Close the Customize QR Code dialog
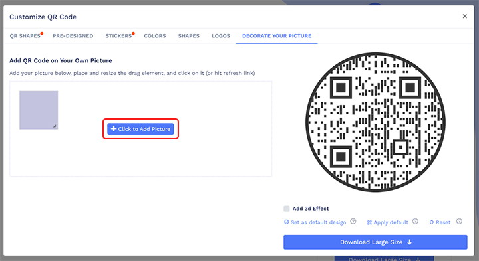 (464, 16)
